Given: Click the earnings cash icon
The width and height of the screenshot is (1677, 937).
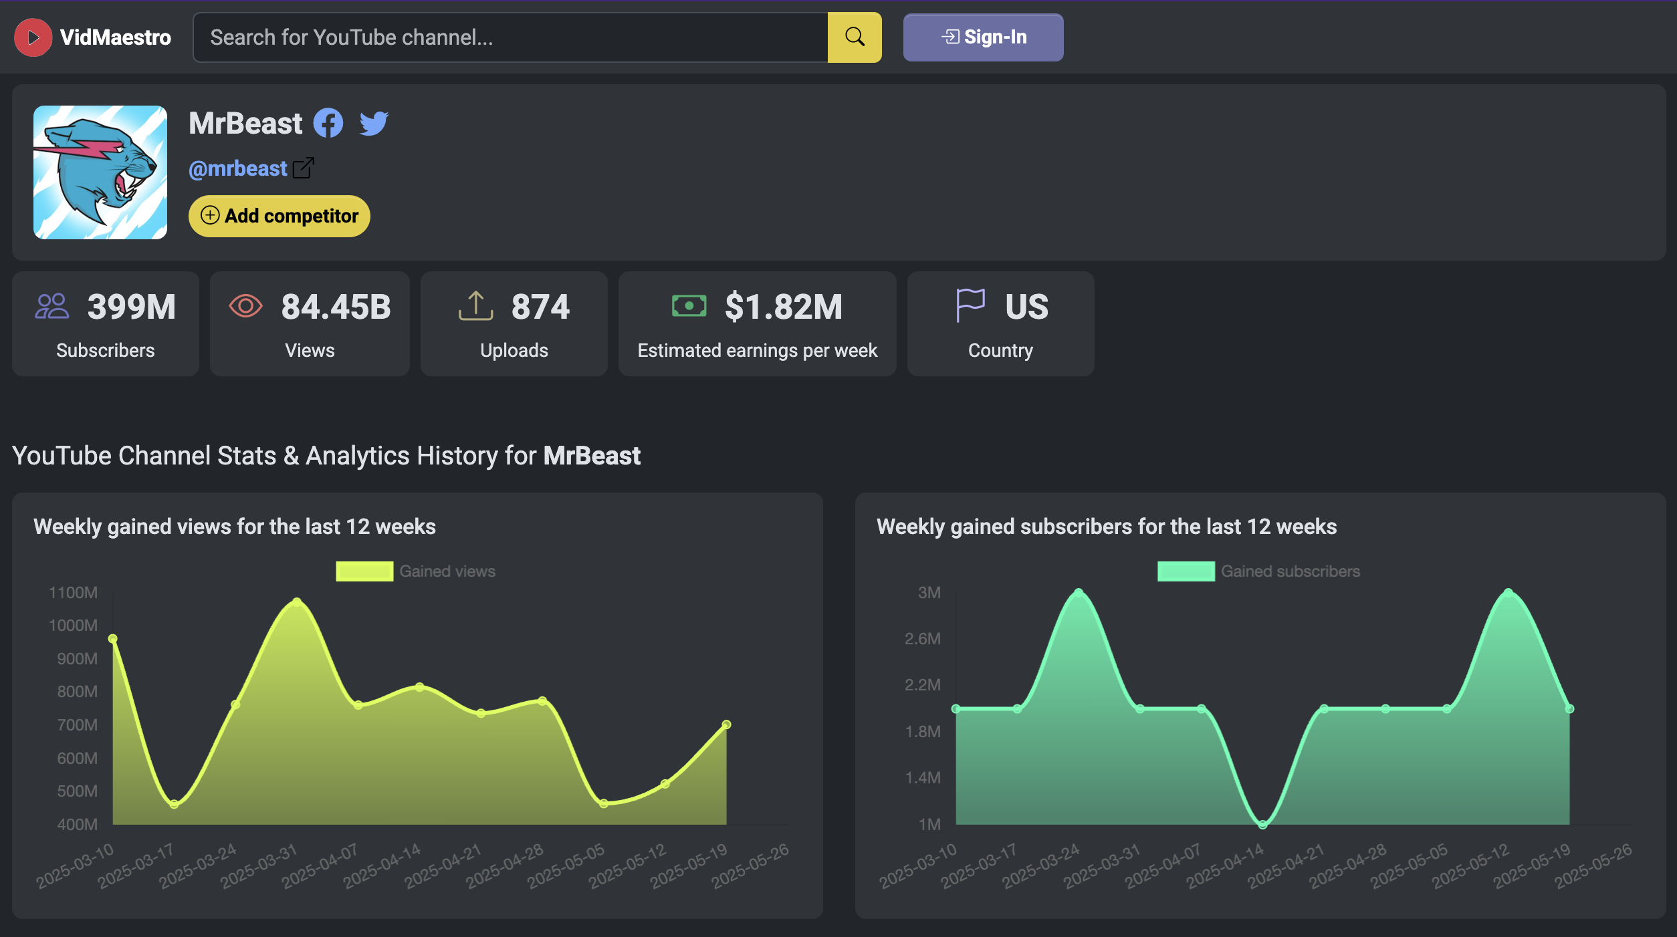Looking at the screenshot, I should pos(689,306).
